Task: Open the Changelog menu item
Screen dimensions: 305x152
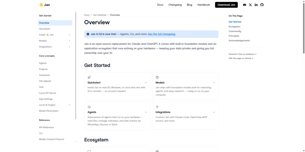Action: pos(175,5)
